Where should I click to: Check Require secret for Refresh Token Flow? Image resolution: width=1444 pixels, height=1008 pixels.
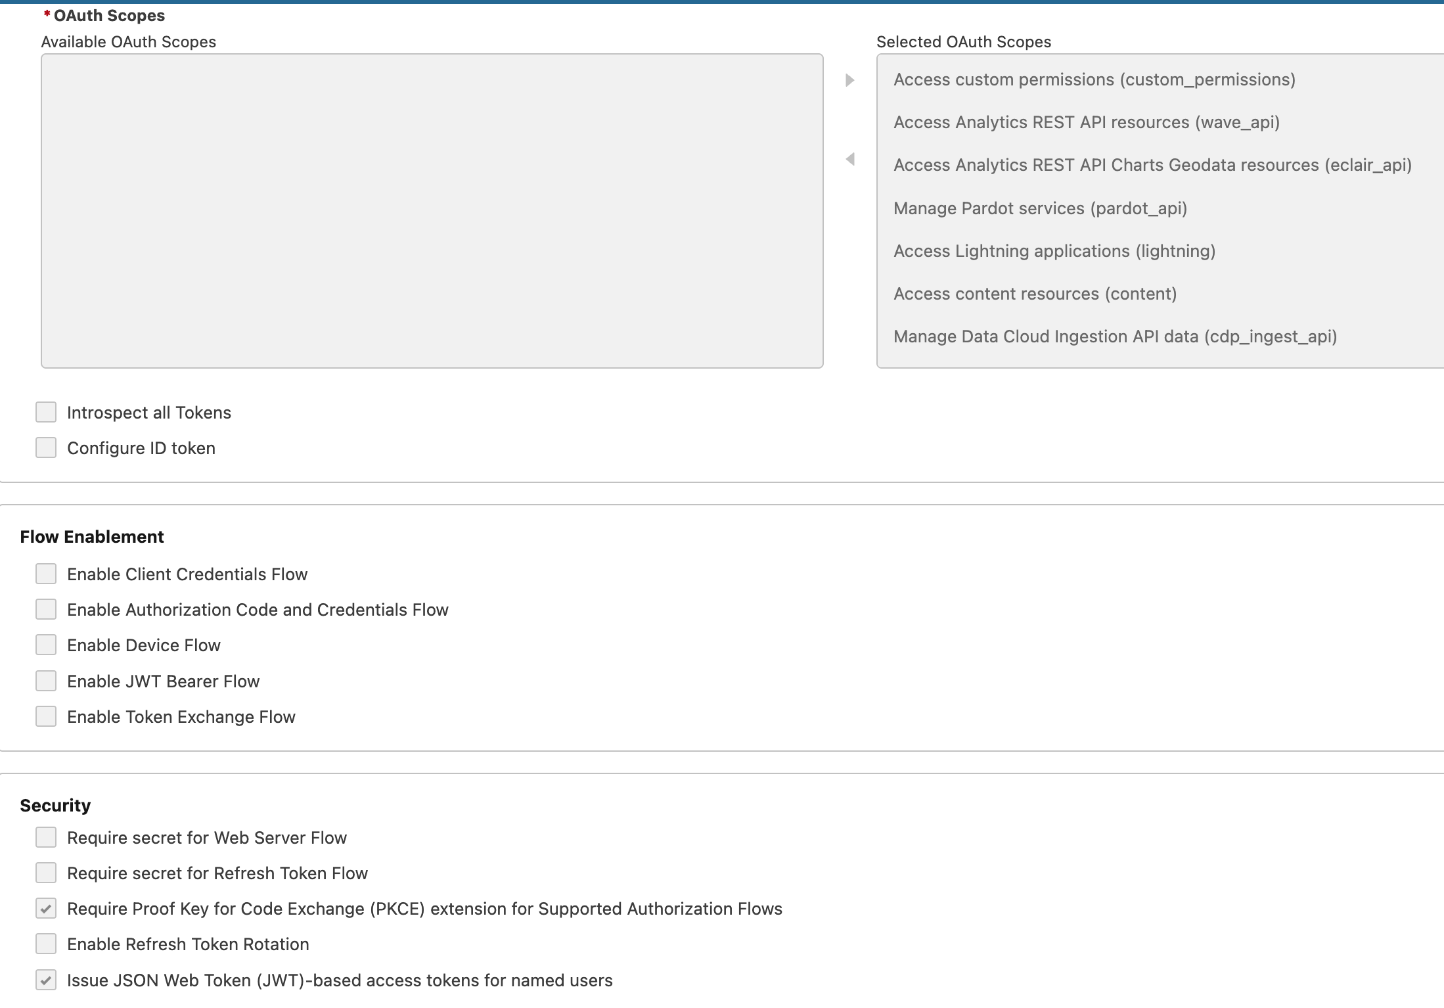click(x=45, y=873)
